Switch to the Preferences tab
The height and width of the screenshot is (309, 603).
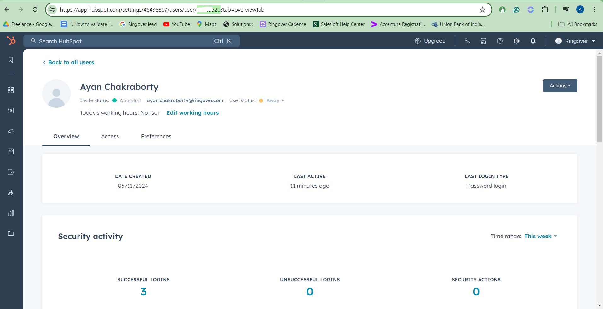click(156, 136)
